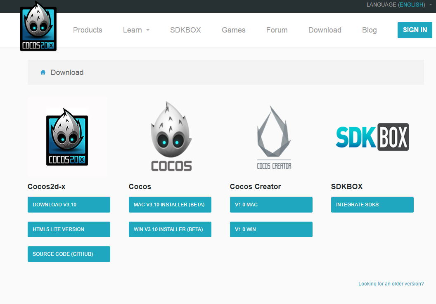Click the ENGLISH language link
Screen dimensions: 436x304
(412, 5)
